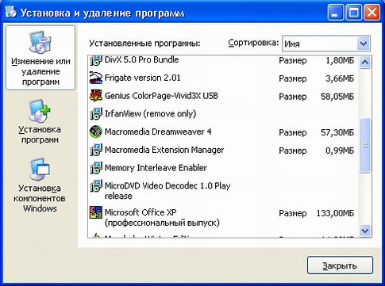
Task: Click the IrfanView installer icon
Action: (96, 114)
